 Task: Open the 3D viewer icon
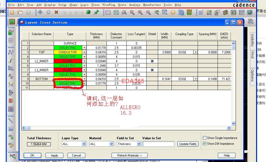[x=181, y=12]
